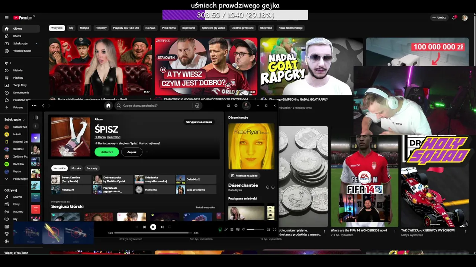The image size is (476, 267).
Task: Expand Subskrypcje section chevron in sidebar
Action: pyautogui.click(x=24, y=119)
